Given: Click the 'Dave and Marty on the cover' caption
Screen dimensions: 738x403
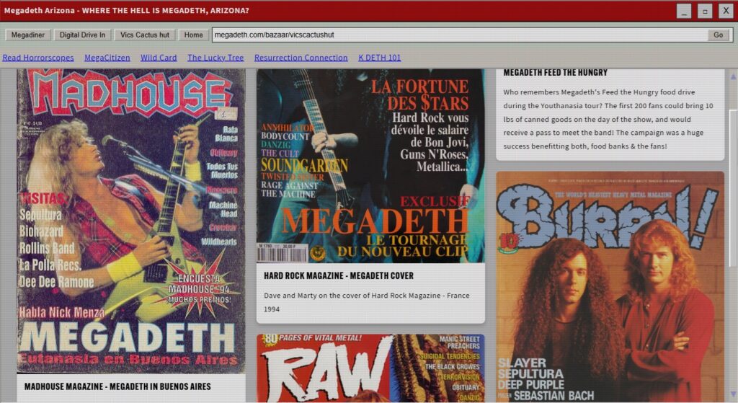Looking at the screenshot, I should (367, 302).
